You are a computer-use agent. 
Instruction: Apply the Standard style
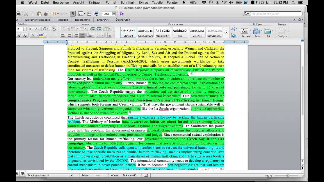pos(128,32)
